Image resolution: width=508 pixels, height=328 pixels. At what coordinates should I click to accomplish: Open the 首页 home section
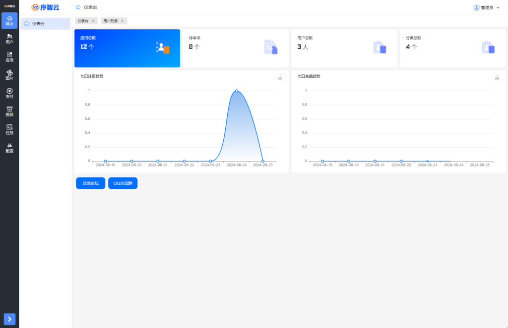[x=9, y=21]
